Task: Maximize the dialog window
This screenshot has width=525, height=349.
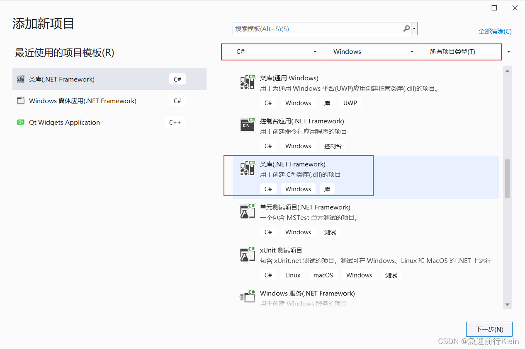Action: pyautogui.click(x=494, y=8)
